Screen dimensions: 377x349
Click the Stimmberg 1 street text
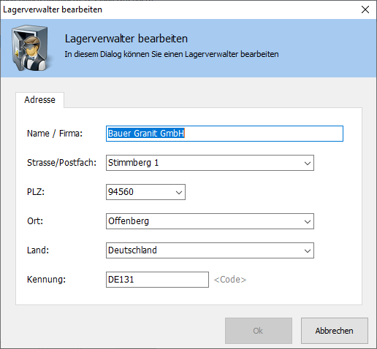[x=133, y=163]
